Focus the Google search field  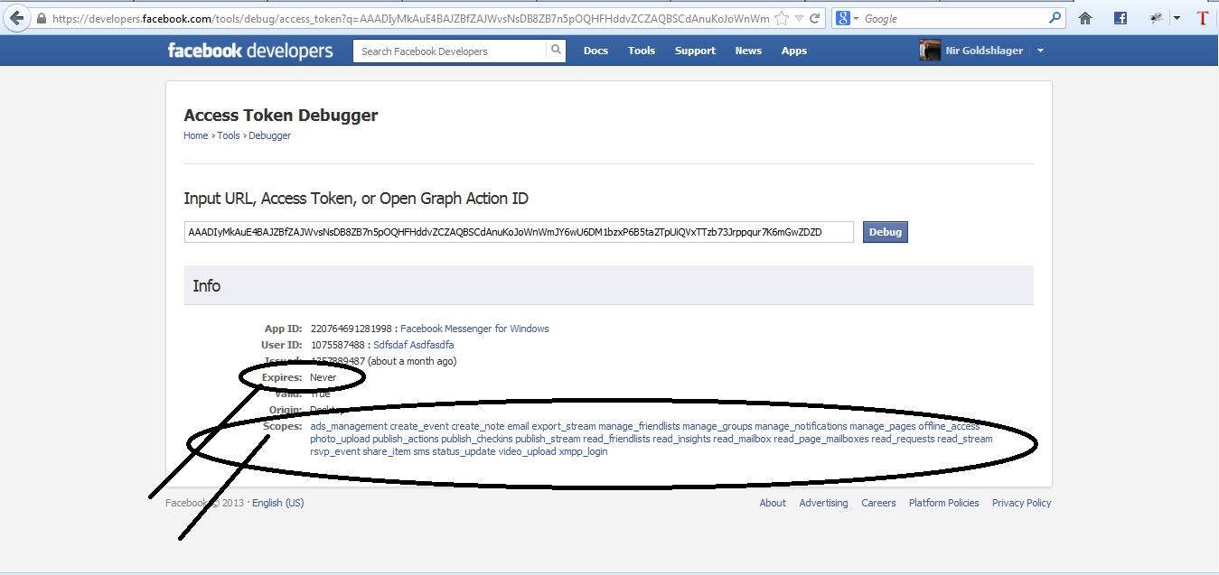953,18
